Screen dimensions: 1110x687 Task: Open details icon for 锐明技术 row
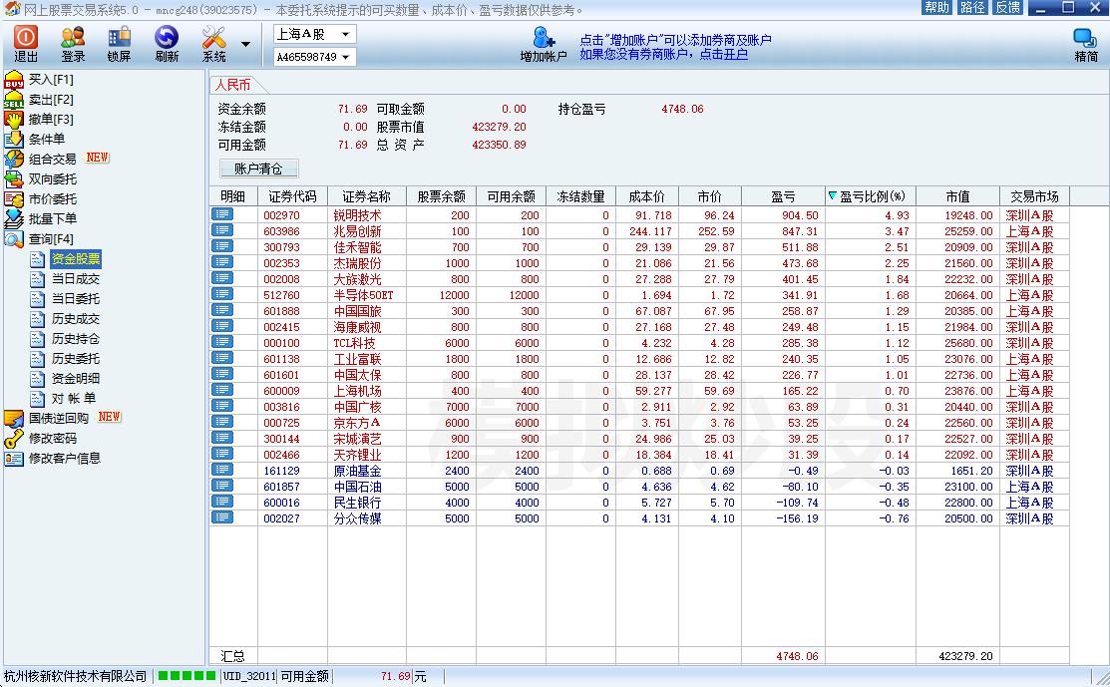pyautogui.click(x=221, y=215)
